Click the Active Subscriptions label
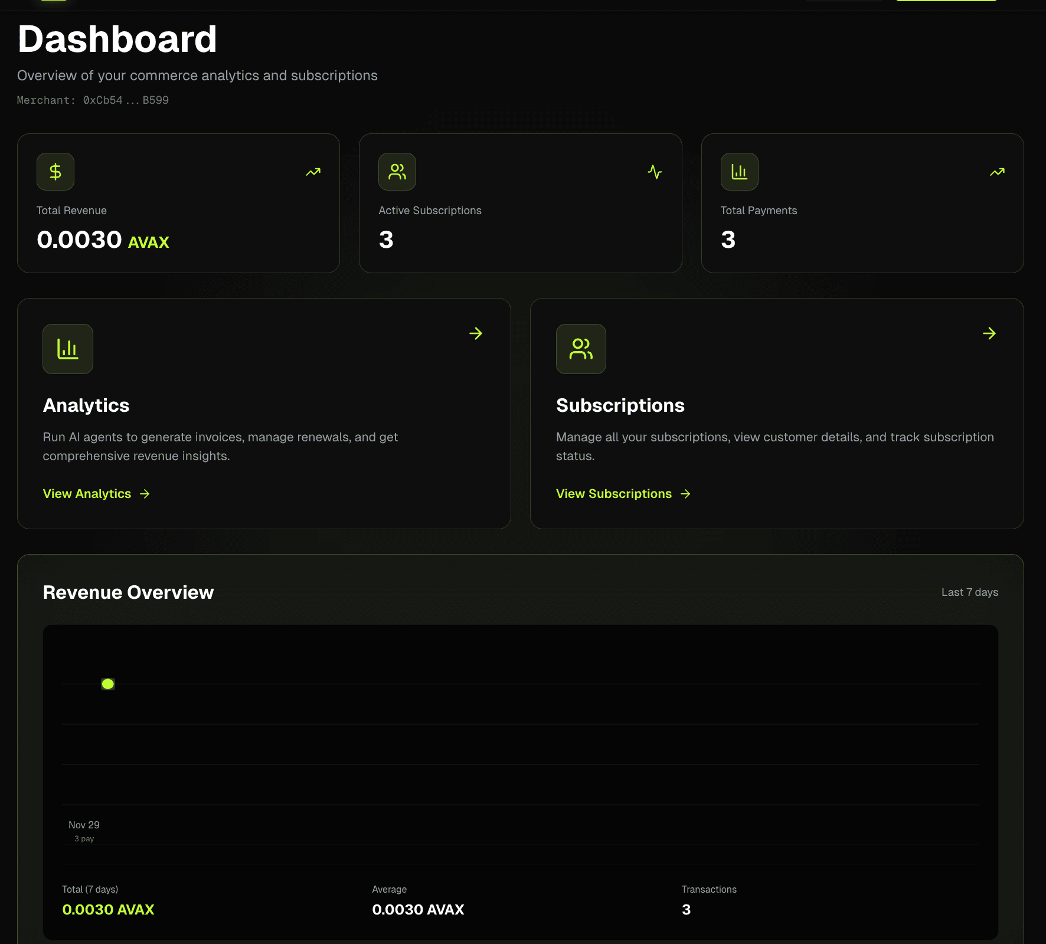This screenshot has width=1046, height=944. (x=430, y=211)
